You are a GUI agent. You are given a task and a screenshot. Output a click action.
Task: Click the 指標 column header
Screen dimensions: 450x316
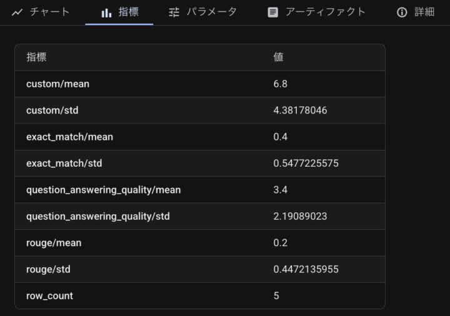36,57
